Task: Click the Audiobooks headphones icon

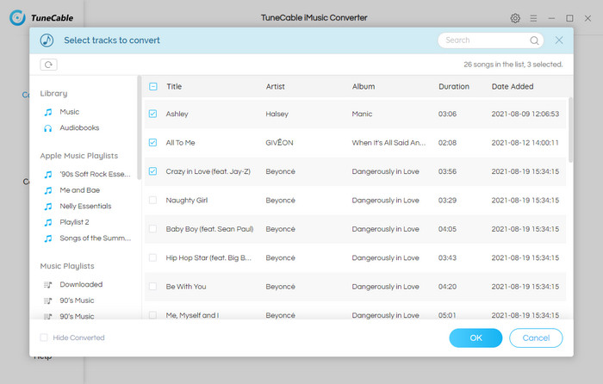Action: click(48, 128)
